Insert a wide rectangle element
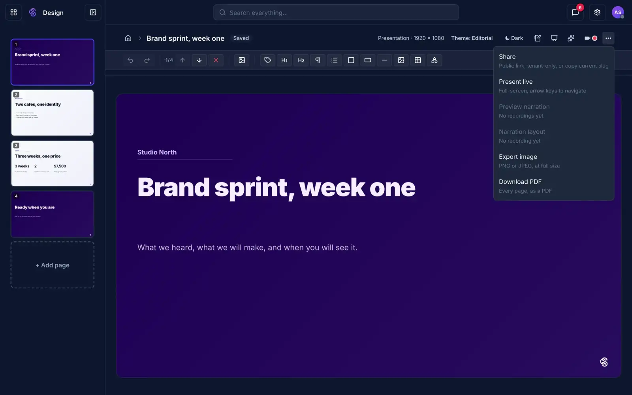 368,60
